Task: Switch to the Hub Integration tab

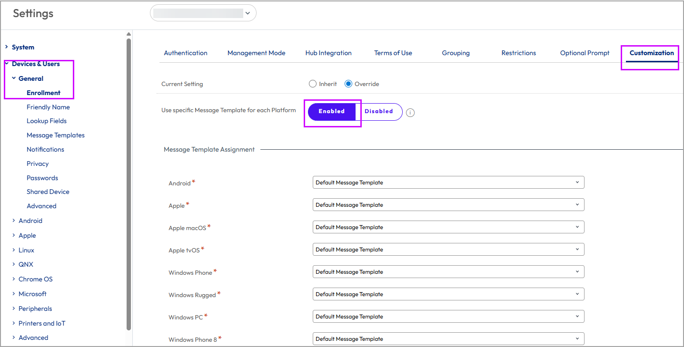Action: [328, 53]
